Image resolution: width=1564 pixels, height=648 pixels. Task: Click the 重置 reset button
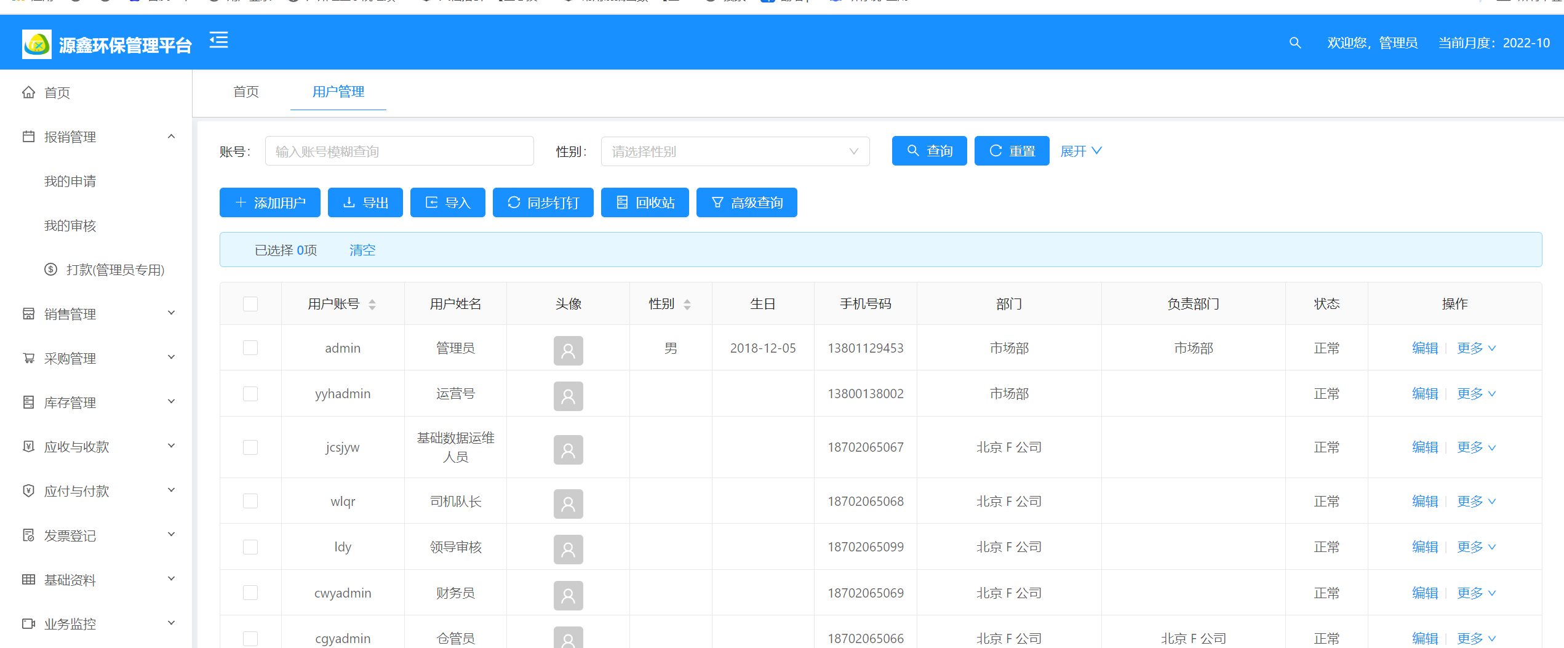point(1012,151)
